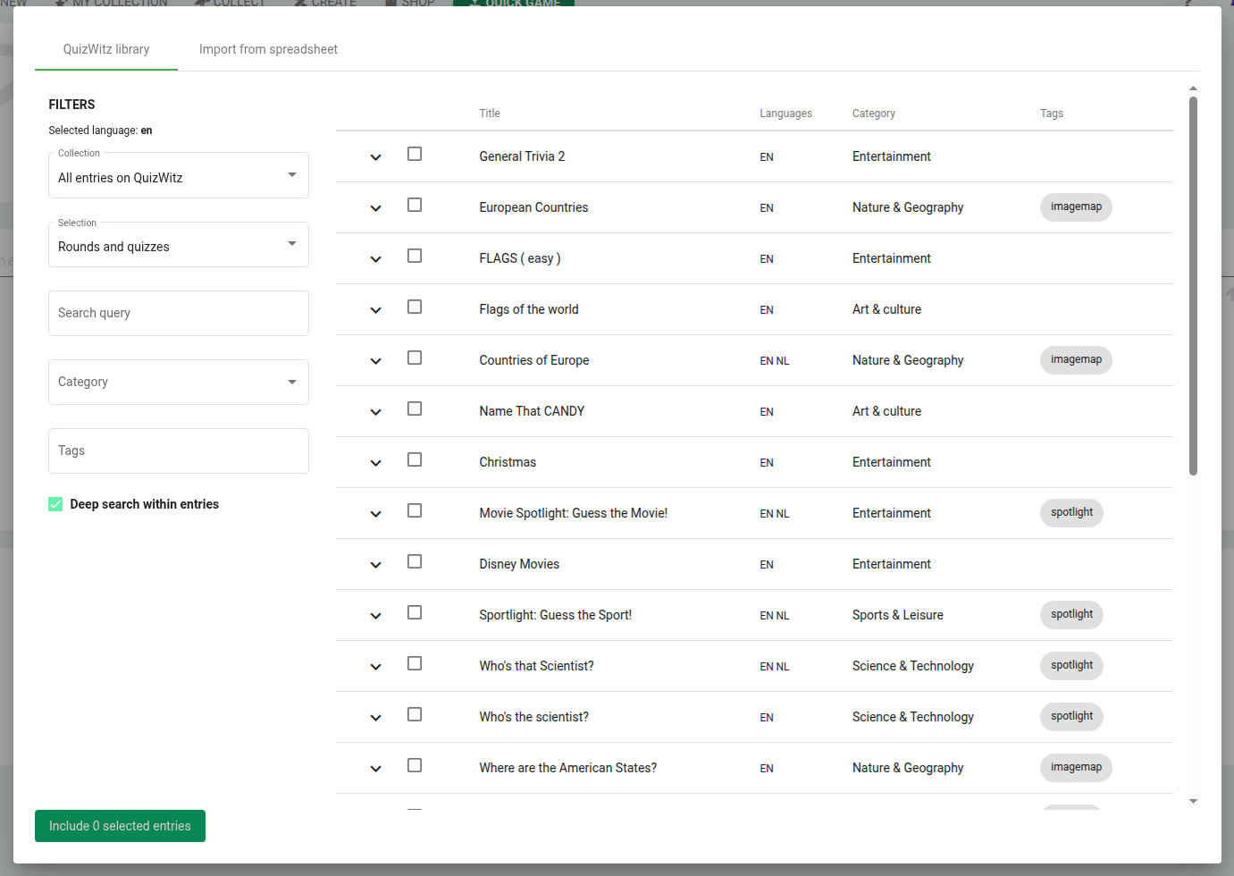Screen dimensions: 1234x876
Task: Click into the Search query field
Action: [178, 313]
